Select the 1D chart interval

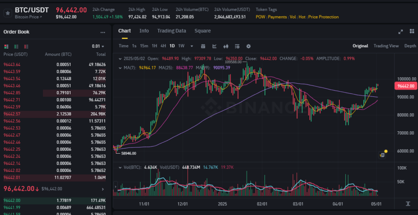pos(172,46)
